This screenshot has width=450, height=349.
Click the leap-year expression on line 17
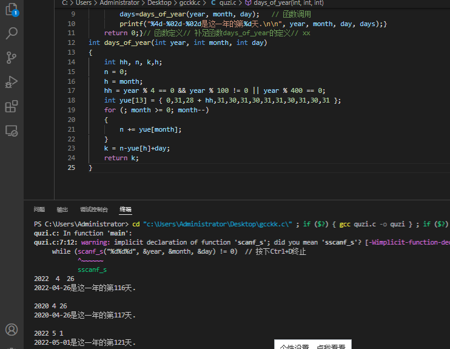coord(215,91)
